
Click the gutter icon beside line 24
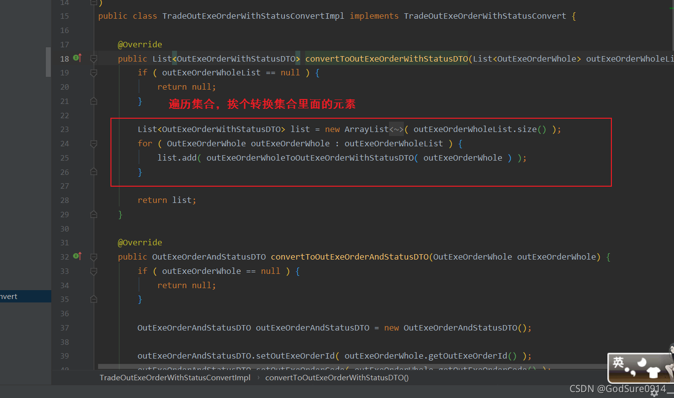[x=94, y=143]
